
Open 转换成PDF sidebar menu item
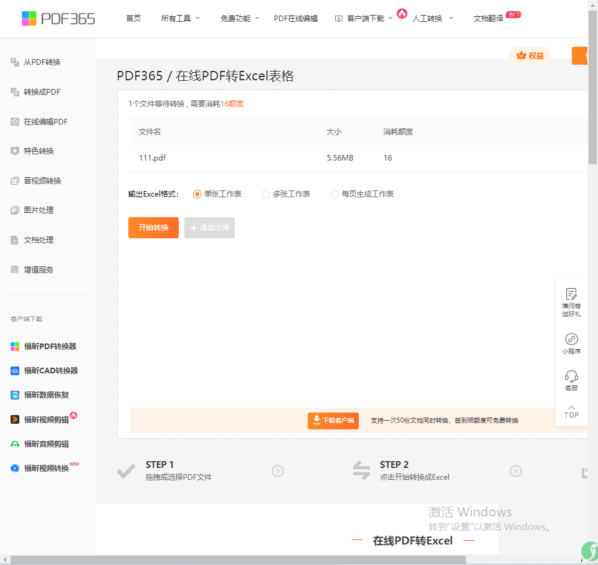point(42,92)
